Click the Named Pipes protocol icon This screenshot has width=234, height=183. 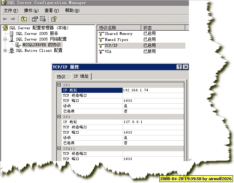tap(101, 40)
